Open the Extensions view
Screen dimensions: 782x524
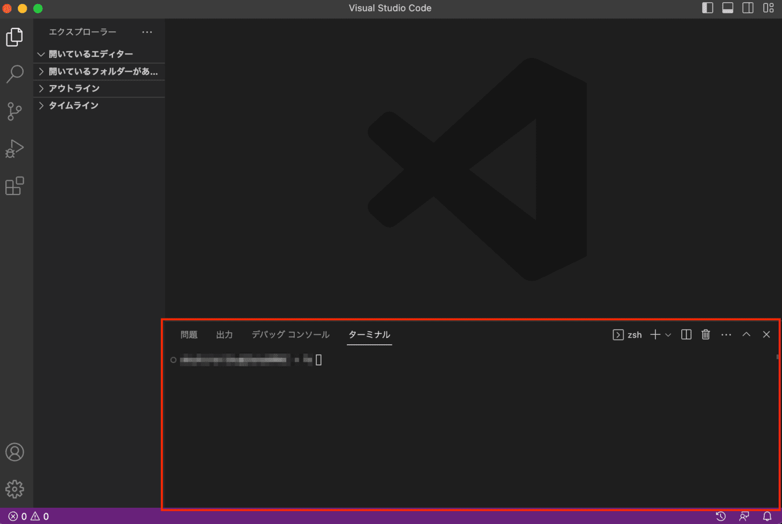pyautogui.click(x=14, y=186)
